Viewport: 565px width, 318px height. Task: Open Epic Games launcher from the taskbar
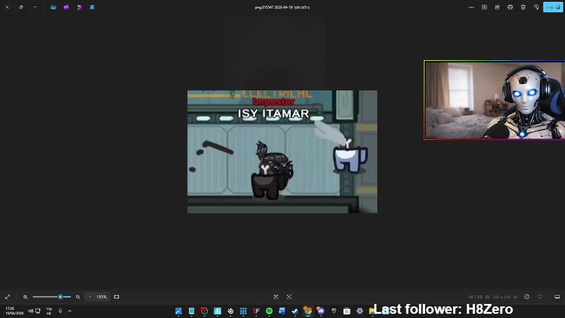[x=334, y=311]
